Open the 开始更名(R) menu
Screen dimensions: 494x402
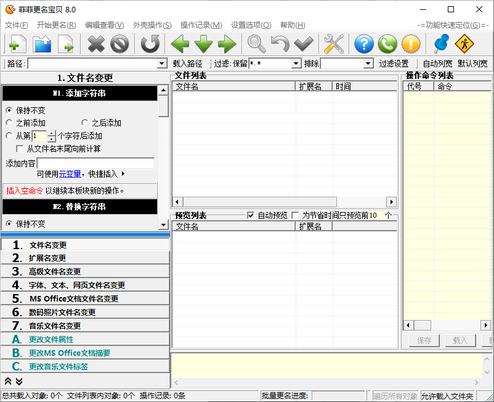coord(56,25)
